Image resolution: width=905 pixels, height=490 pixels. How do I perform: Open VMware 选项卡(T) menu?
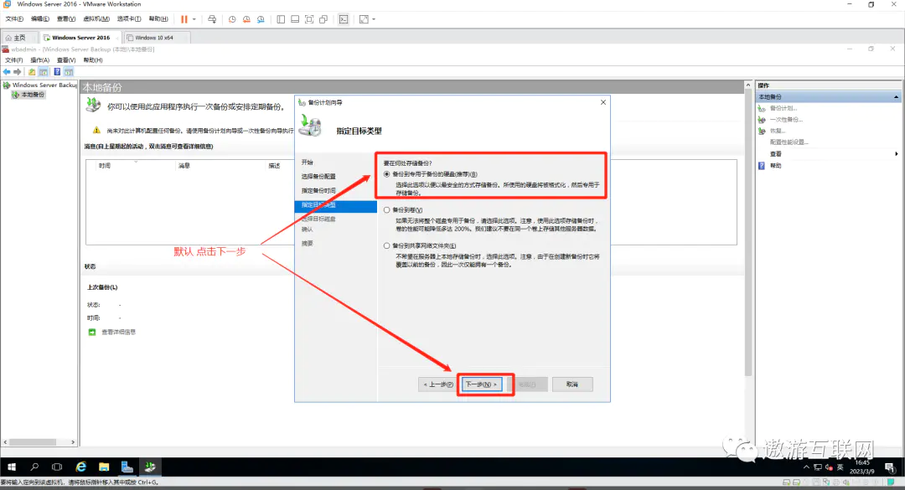129,19
